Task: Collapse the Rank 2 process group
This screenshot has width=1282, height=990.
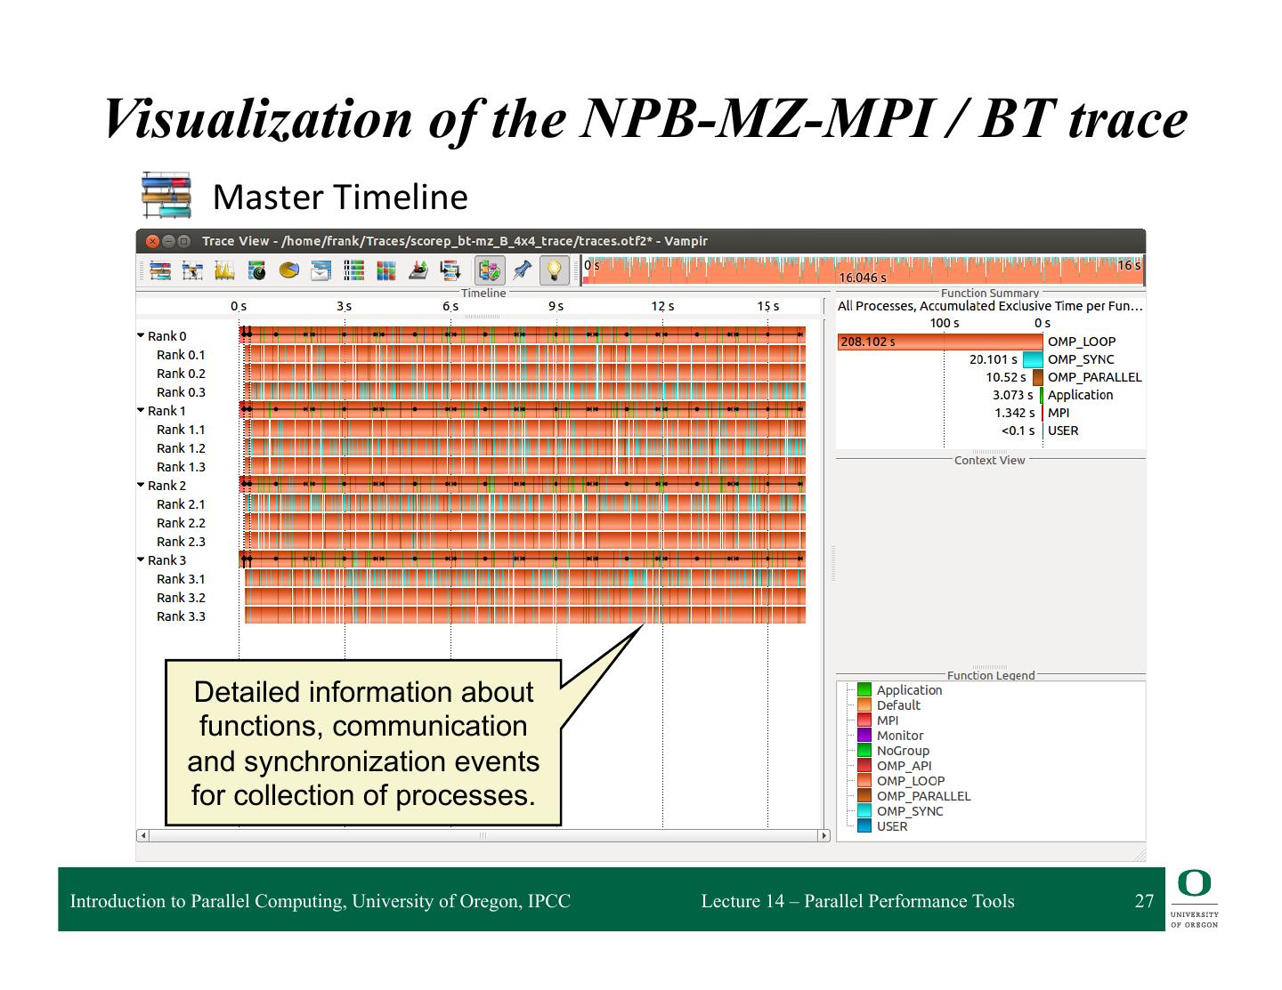Action: tap(141, 485)
